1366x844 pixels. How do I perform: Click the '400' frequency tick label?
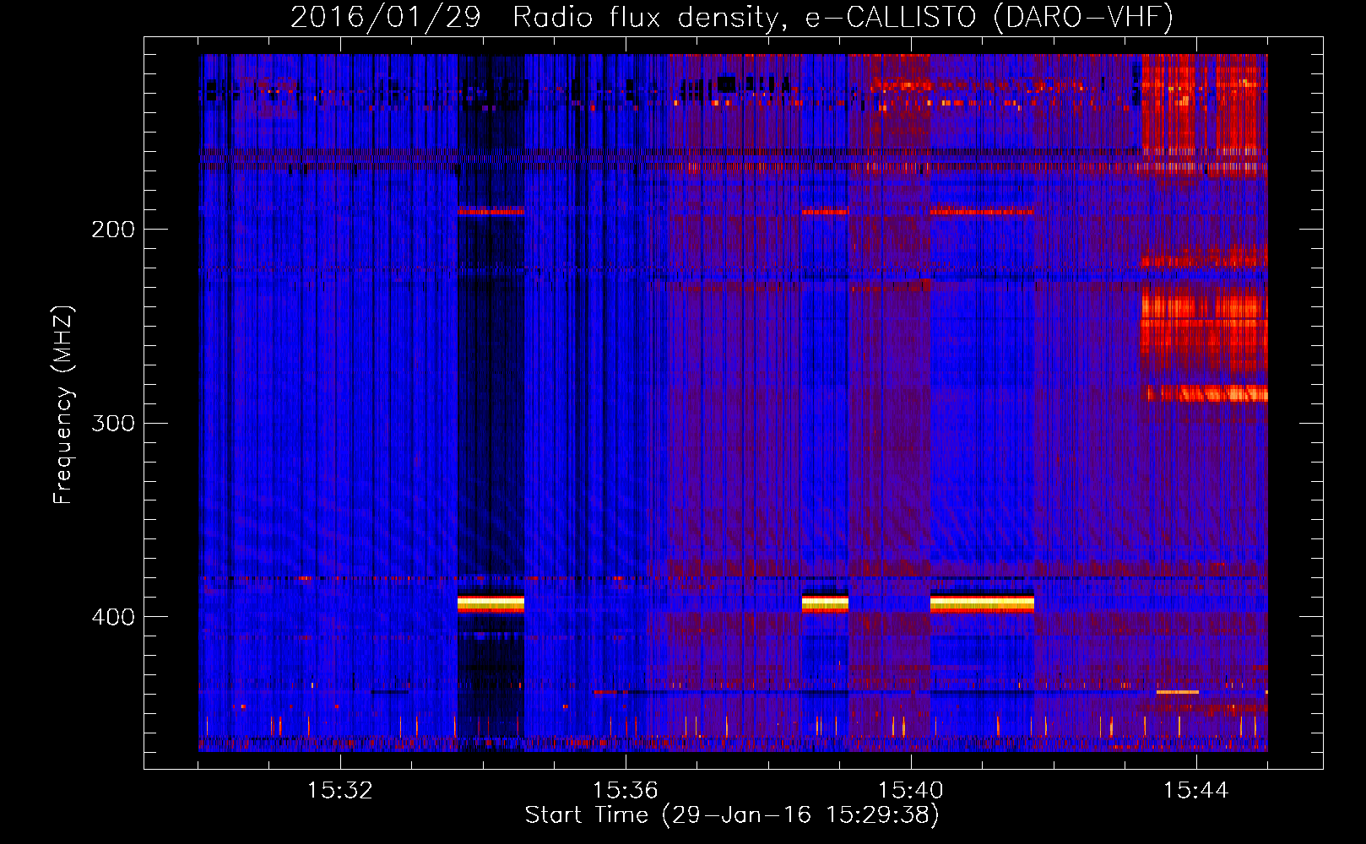point(113,617)
